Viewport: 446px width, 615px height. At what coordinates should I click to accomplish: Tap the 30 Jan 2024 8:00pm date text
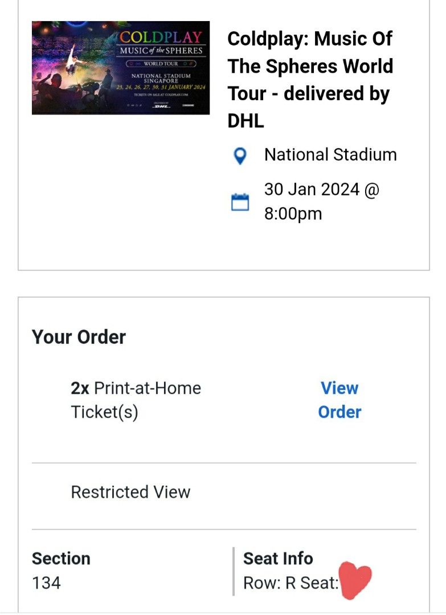(x=321, y=202)
